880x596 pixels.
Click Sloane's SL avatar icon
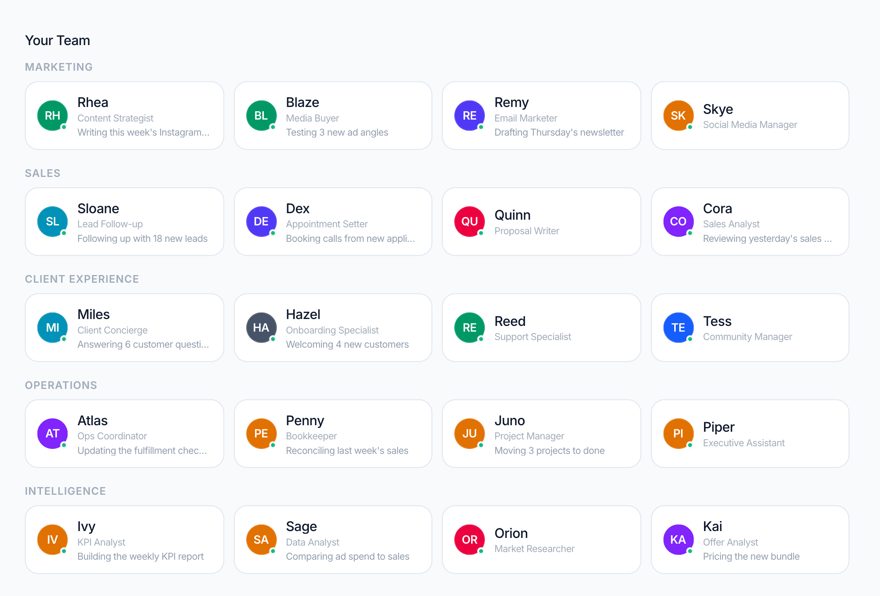click(52, 222)
